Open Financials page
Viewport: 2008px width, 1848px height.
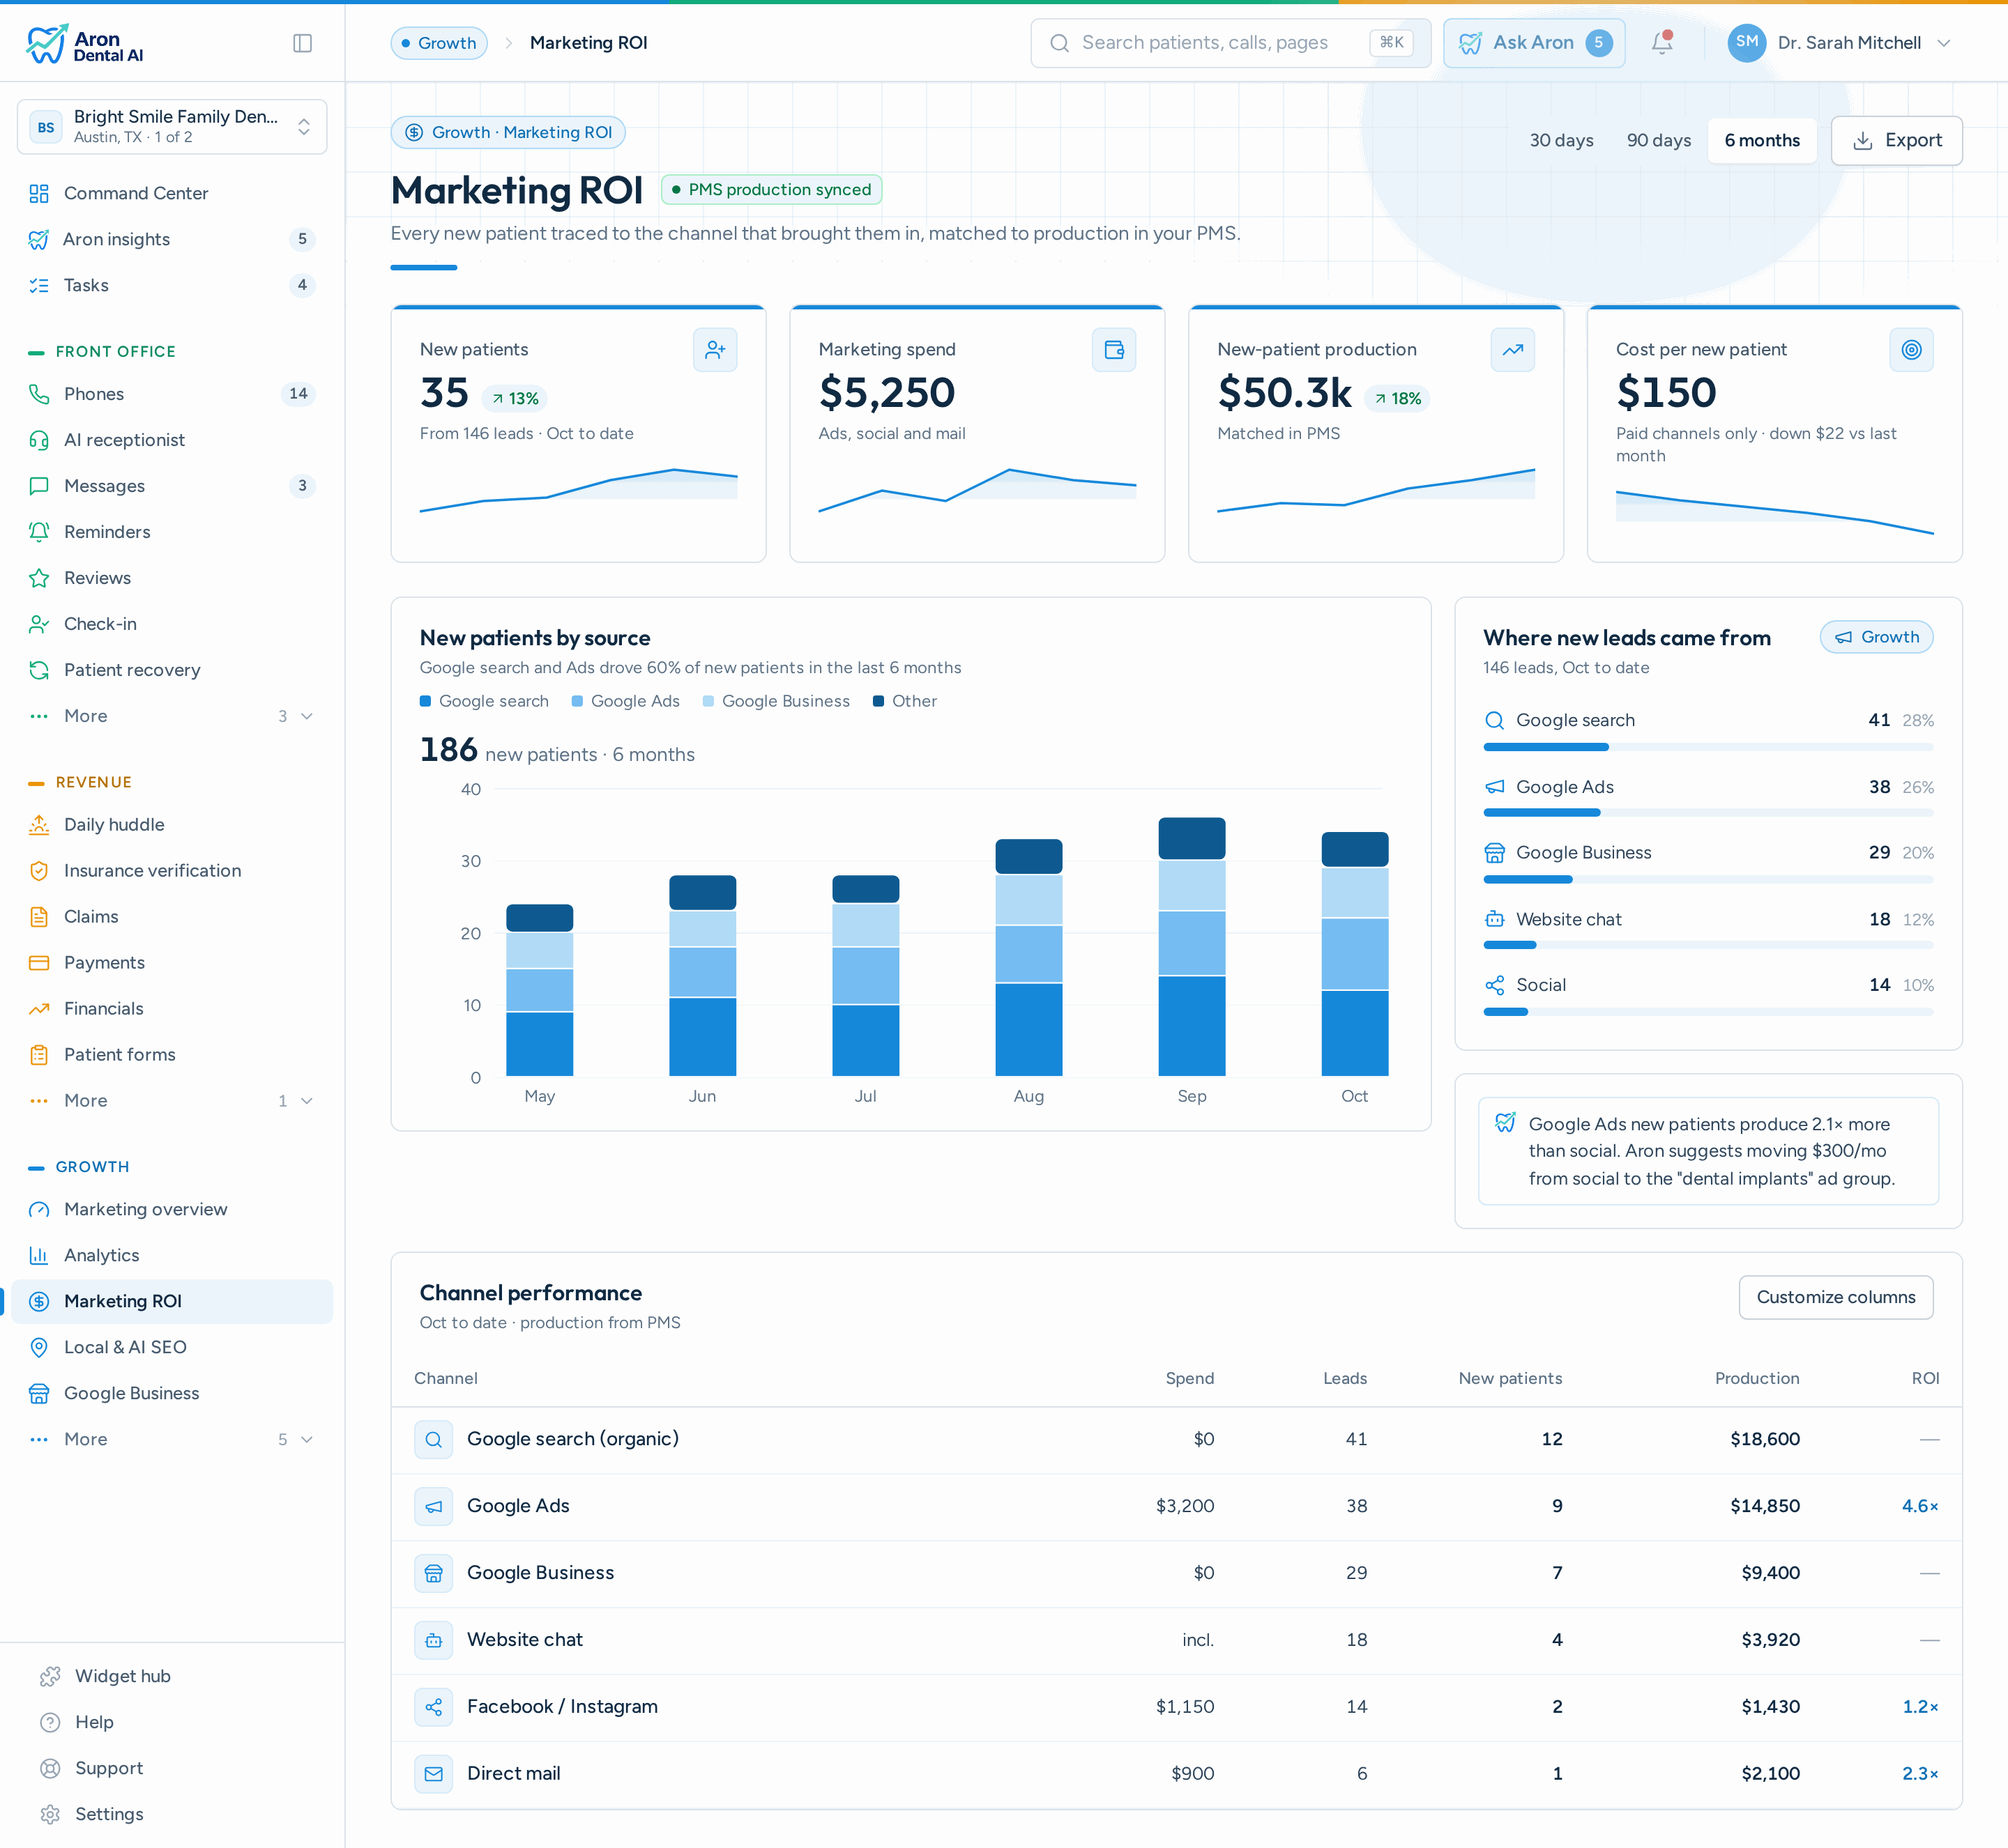pyautogui.click(x=172, y=1009)
